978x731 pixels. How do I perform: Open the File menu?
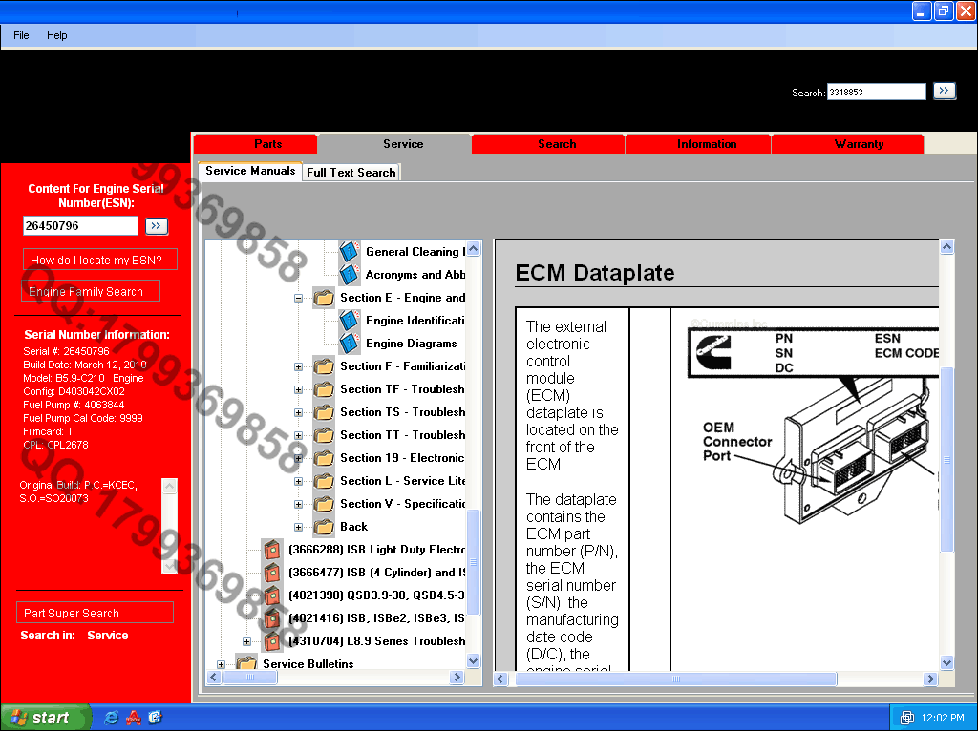click(21, 35)
